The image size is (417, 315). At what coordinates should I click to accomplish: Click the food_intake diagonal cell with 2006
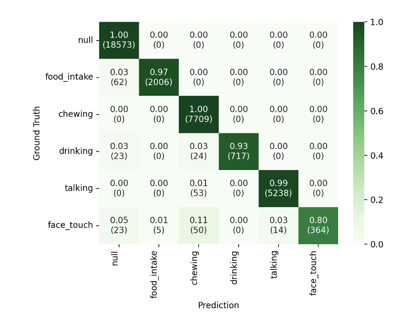[159, 77]
